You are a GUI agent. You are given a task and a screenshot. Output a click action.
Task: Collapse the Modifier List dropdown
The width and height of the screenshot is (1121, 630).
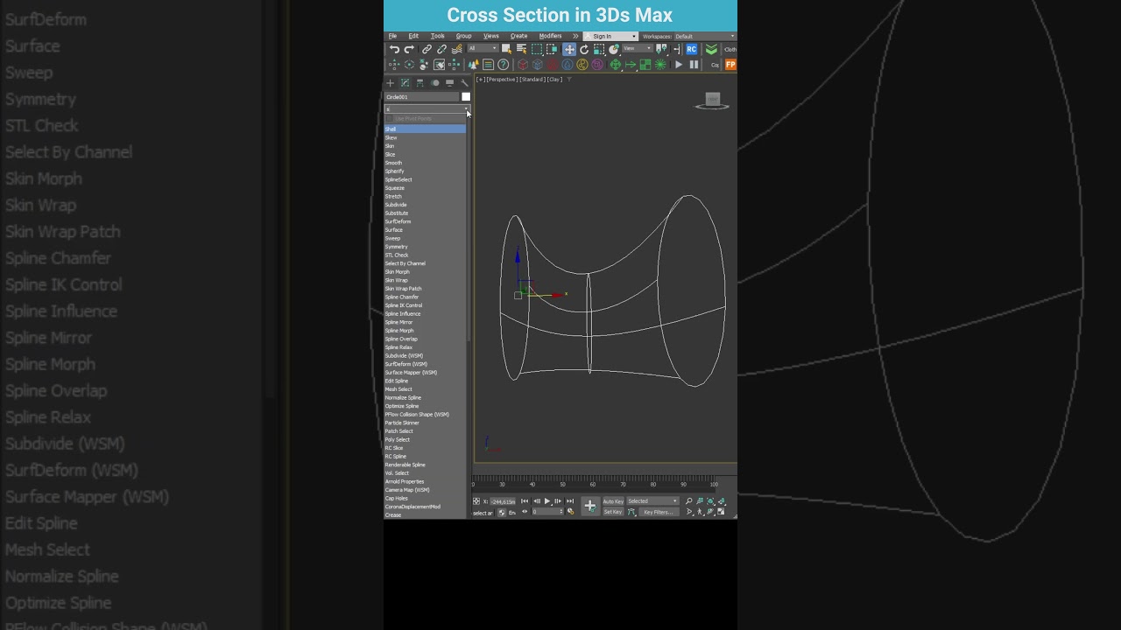pyautogui.click(x=465, y=108)
